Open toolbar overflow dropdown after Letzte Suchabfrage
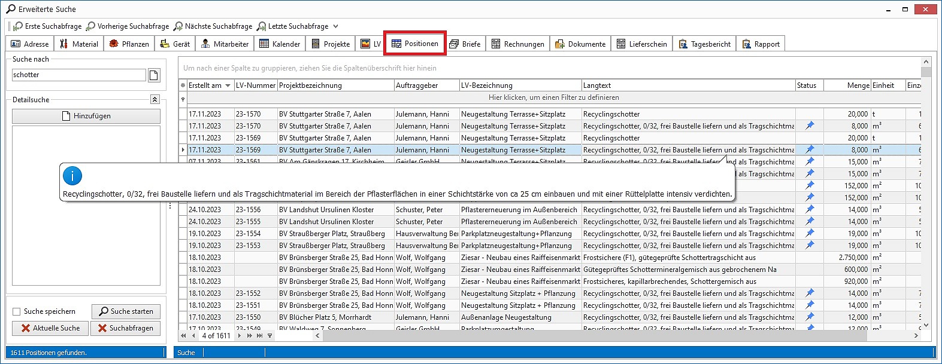942x364 pixels. (x=335, y=26)
